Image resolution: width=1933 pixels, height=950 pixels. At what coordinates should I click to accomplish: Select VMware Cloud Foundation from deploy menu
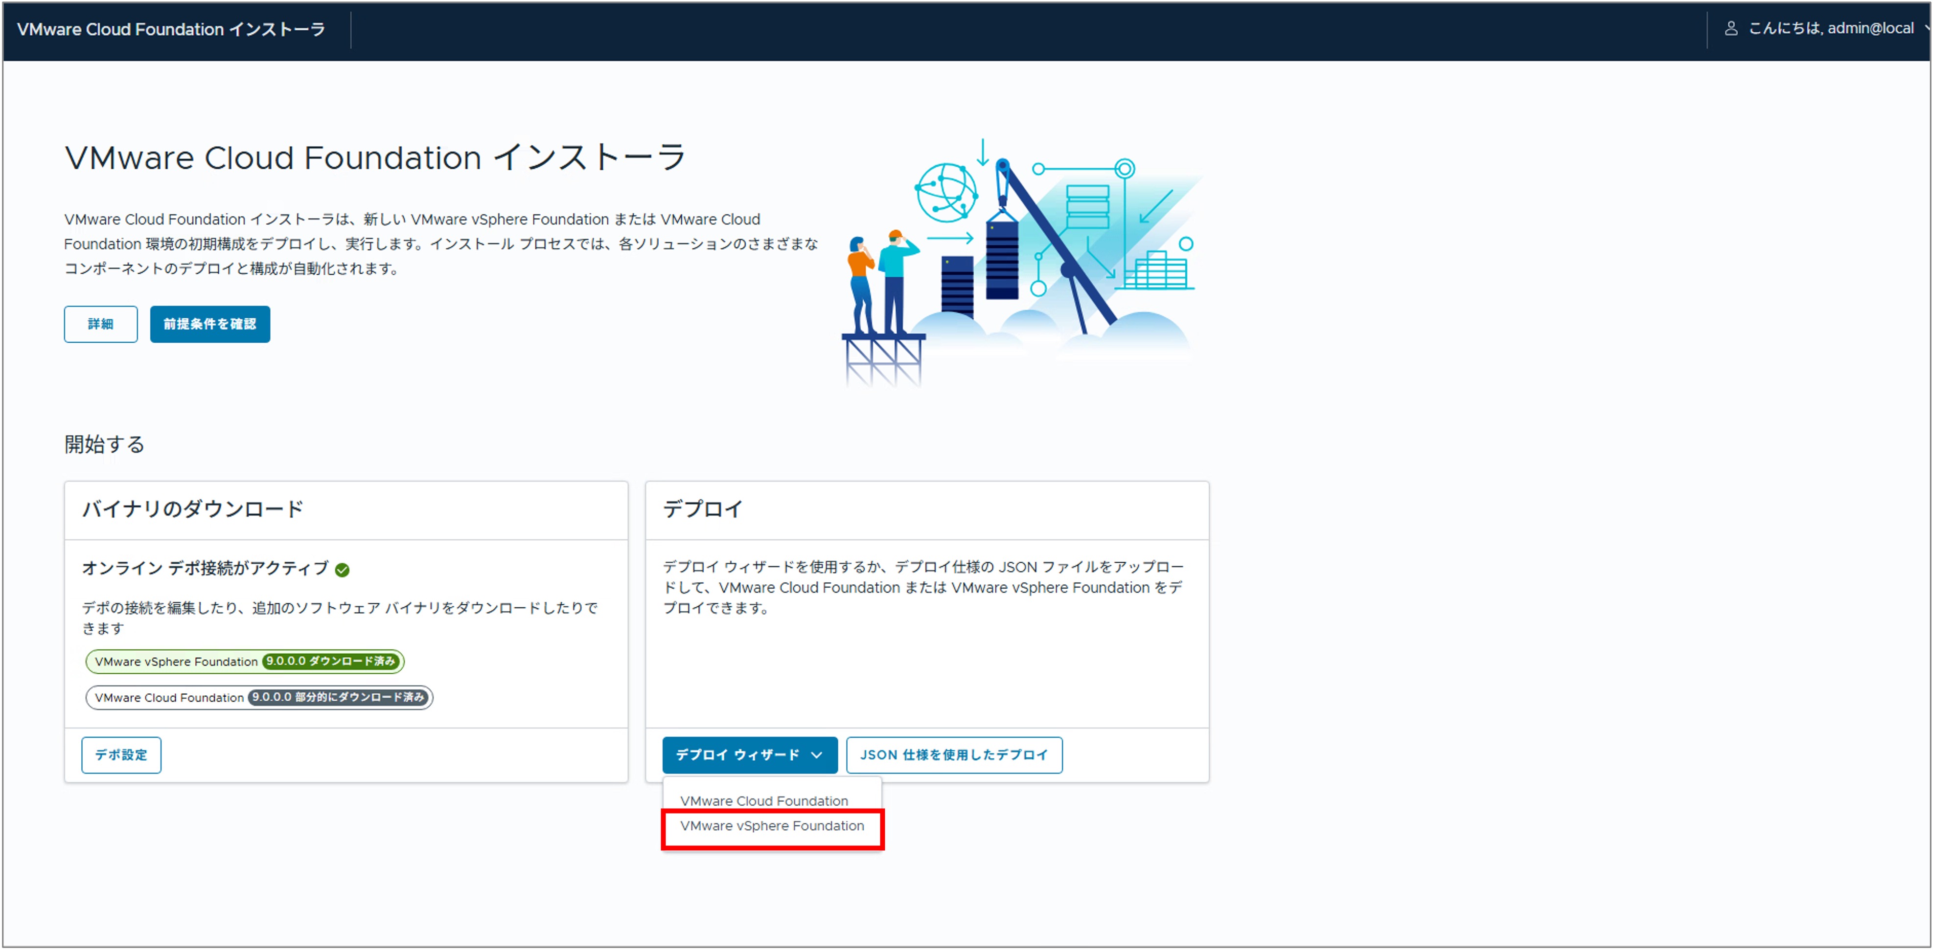764,801
